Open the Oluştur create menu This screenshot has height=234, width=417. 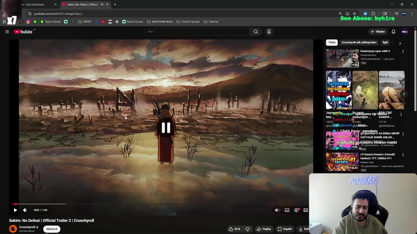[378, 32]
